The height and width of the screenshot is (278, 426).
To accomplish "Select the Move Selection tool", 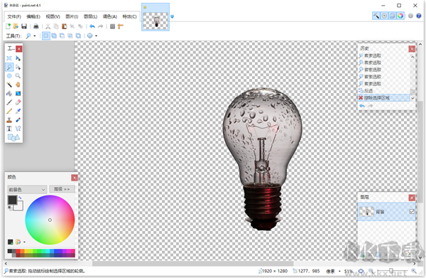I will [18, 67].
